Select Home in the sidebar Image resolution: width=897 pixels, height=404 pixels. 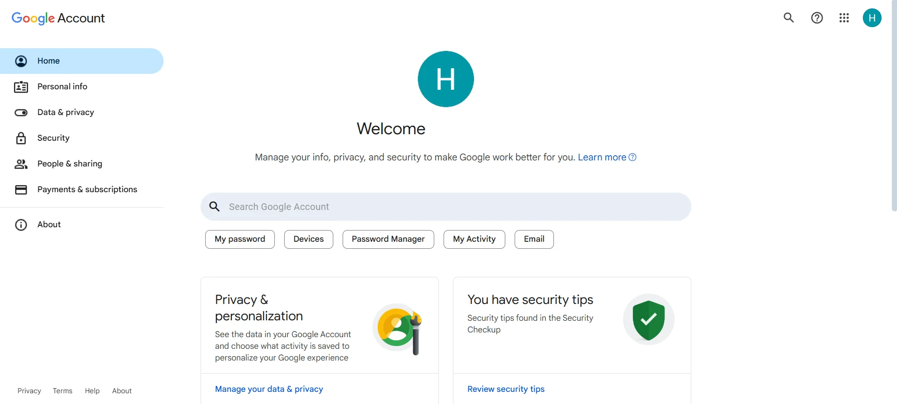82,61
